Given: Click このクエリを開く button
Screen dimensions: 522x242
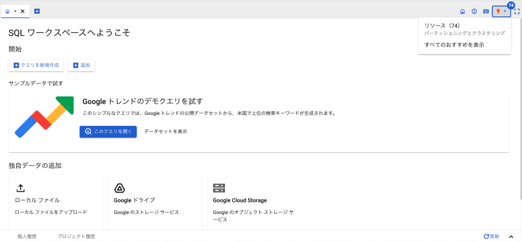Looking at the screenshot, I should click(108, 131).
